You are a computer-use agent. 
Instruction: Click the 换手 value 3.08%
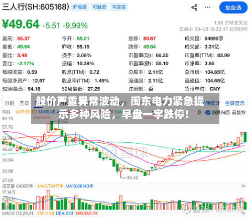click(84, 55)
